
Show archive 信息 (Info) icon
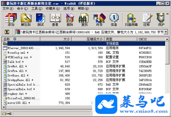click(x=114, y=20)
